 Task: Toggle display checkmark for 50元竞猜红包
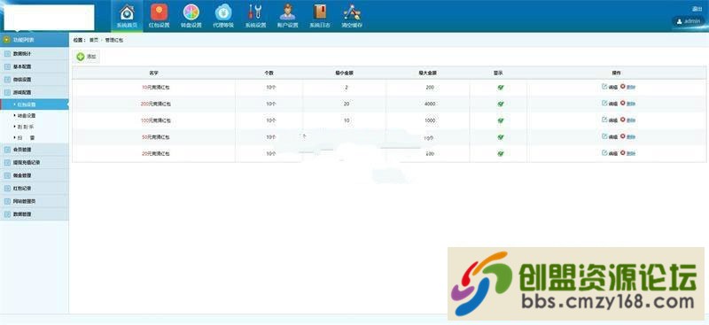500,137
